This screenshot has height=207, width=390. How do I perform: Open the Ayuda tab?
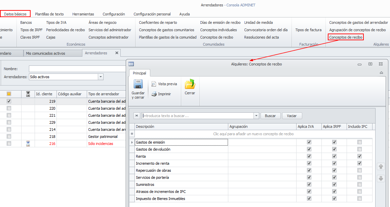(185, 14)
